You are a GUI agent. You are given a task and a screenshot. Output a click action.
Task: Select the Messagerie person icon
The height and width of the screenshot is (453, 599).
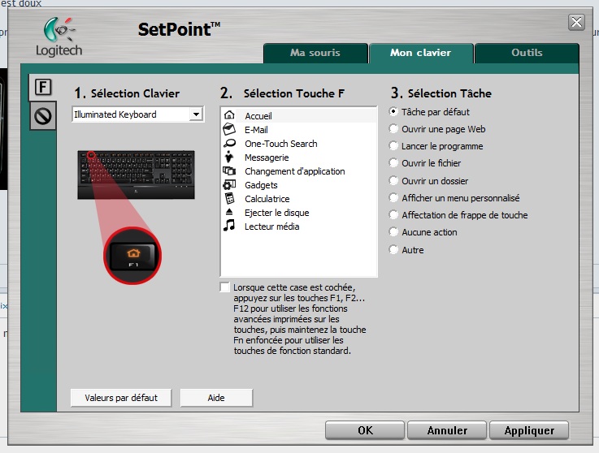coord(229,157)
